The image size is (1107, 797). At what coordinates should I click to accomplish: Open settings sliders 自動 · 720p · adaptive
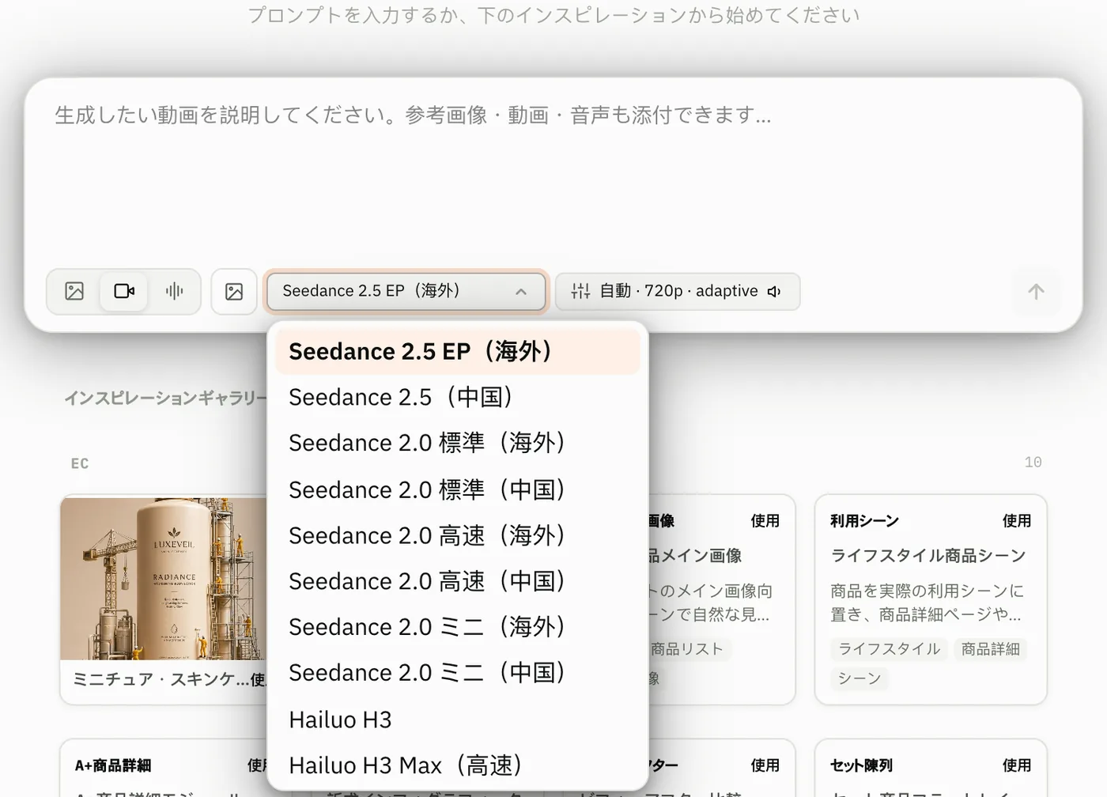tap(678, 292)
